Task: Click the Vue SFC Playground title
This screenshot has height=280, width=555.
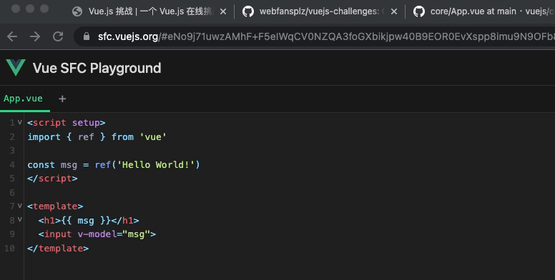Action: [97, 68]
